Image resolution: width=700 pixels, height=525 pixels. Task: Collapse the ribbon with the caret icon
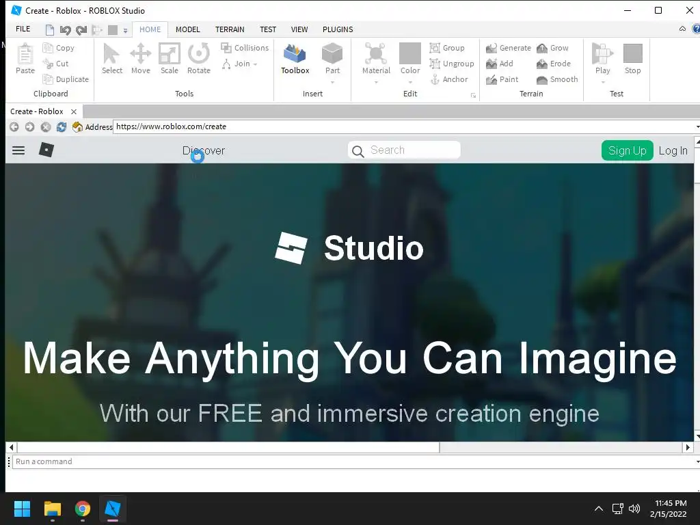tap(682, 29)
